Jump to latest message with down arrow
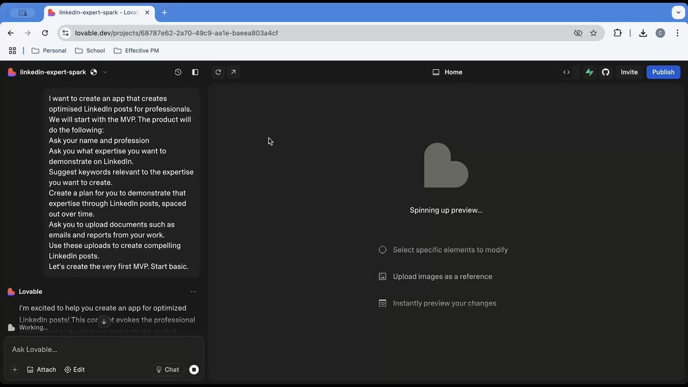The height and width of the screenshot is (387, 688). [104, 322]
